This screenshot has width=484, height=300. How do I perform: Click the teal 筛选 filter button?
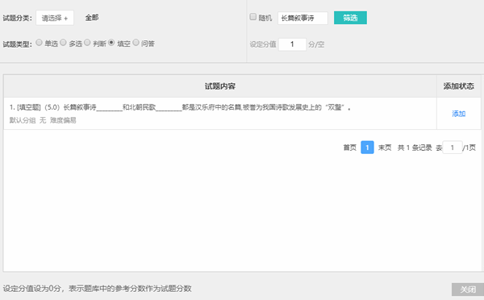click(x=350, y=18)
